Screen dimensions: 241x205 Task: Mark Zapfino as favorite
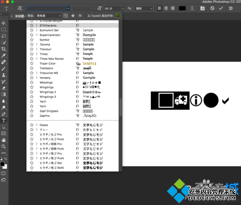click(32, 116)
